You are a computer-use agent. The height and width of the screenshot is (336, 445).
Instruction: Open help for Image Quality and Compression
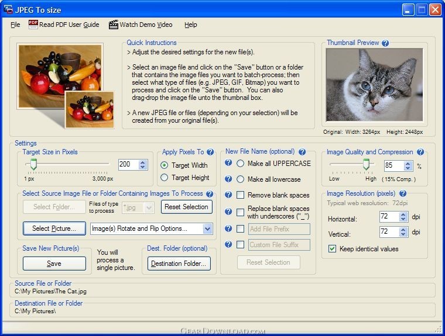point(420,152)
